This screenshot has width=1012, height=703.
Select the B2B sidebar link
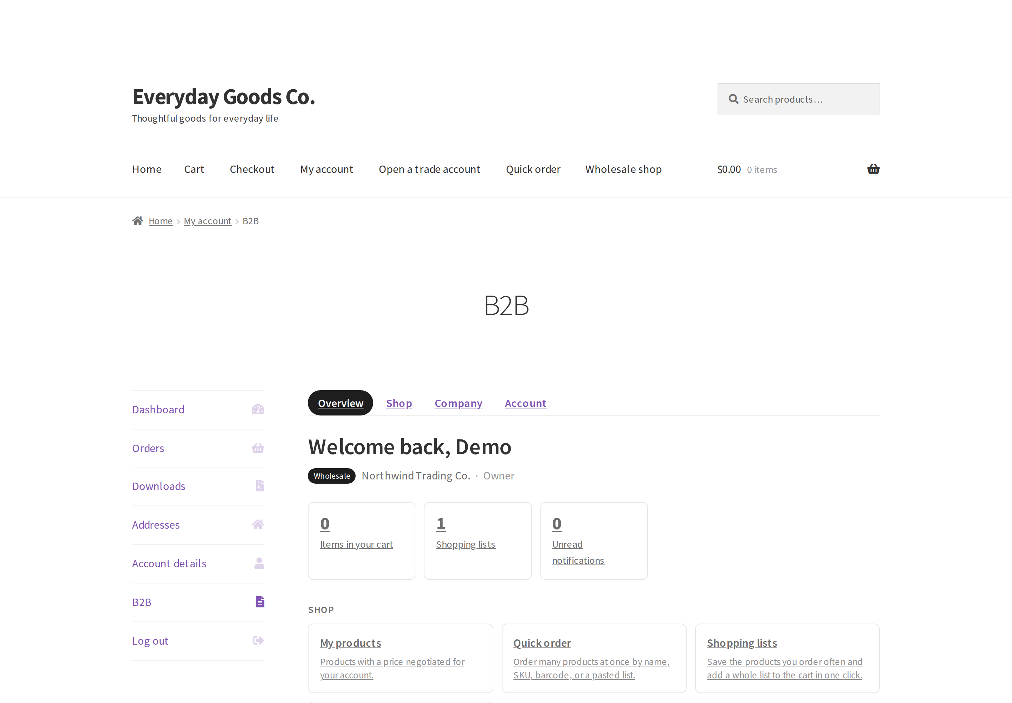pyautogui.click(x=141, y=602)
